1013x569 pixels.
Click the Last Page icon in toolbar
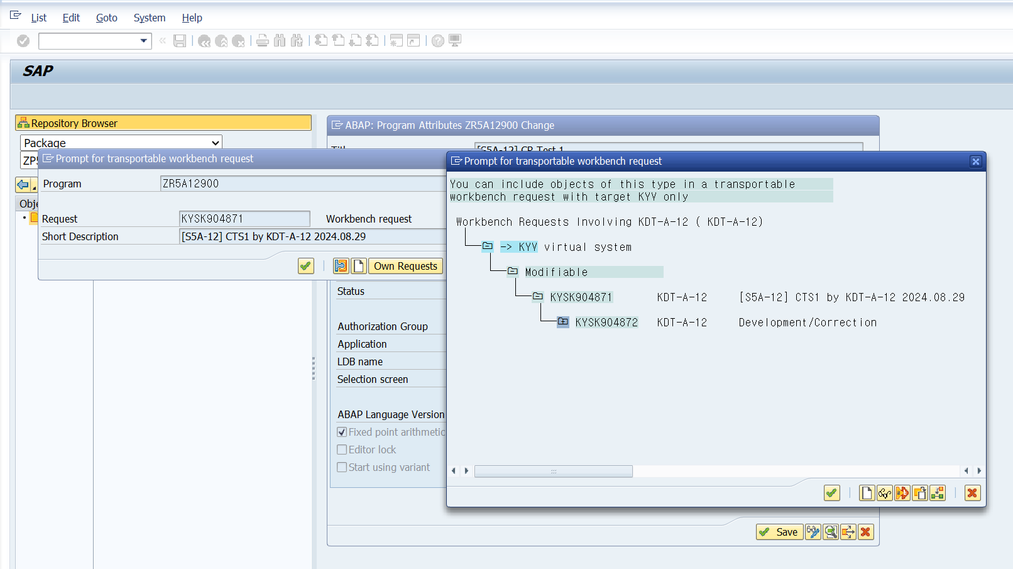[x=372, y=41]
